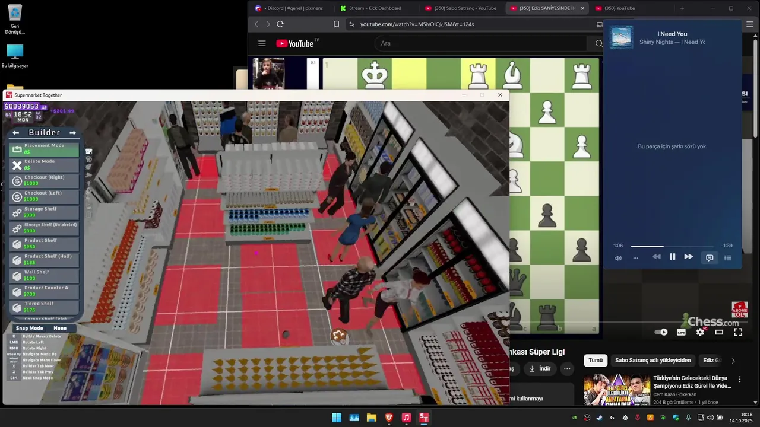The image size is (760, 427).
Task: Open YouTube video settings gear
Action: pos(700,332)
